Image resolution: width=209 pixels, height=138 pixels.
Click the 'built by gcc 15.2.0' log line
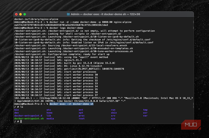pos(65,63)
